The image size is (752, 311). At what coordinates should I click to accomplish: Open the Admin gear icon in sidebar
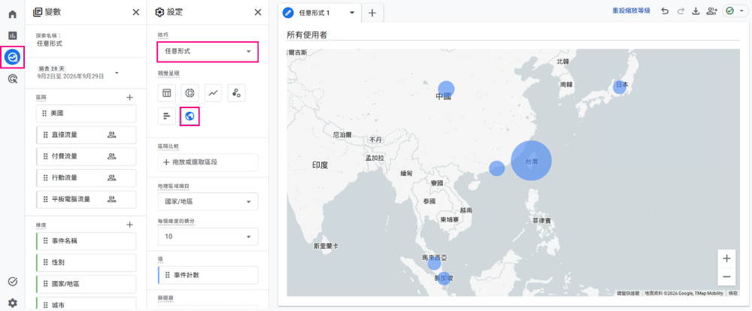[13, 303]
